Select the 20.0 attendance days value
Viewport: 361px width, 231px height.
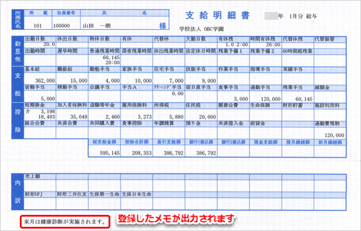coord(49,44)
